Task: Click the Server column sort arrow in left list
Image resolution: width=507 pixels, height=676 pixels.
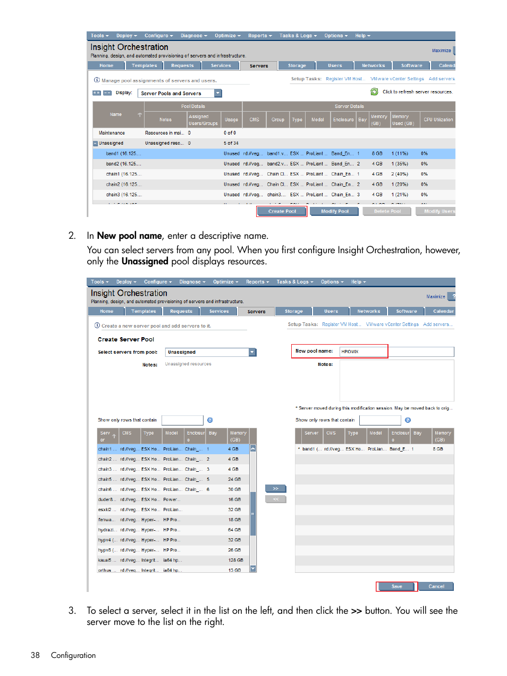Action: 114,436
